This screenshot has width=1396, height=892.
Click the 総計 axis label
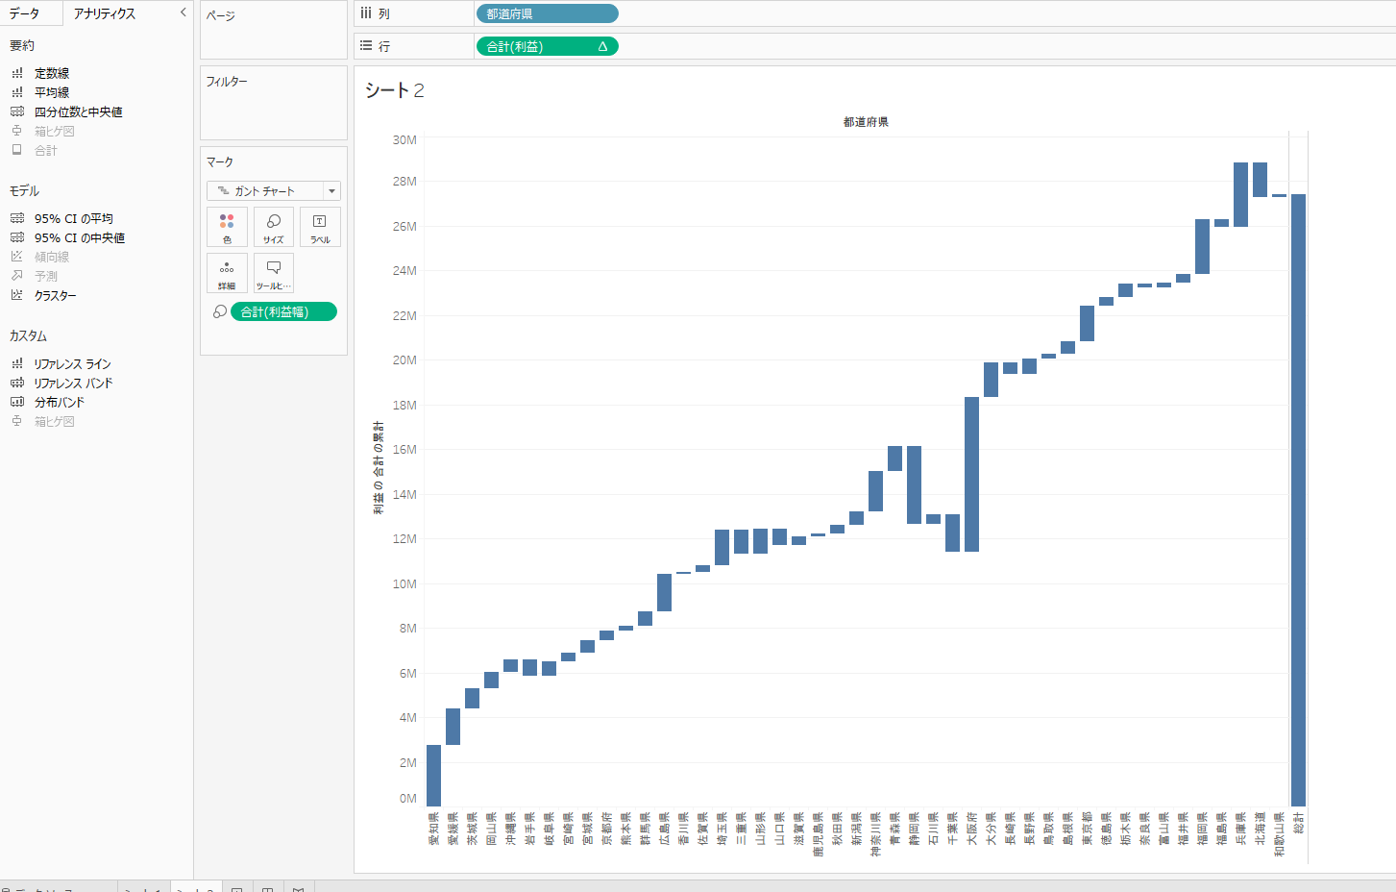tap(1298, 823)
